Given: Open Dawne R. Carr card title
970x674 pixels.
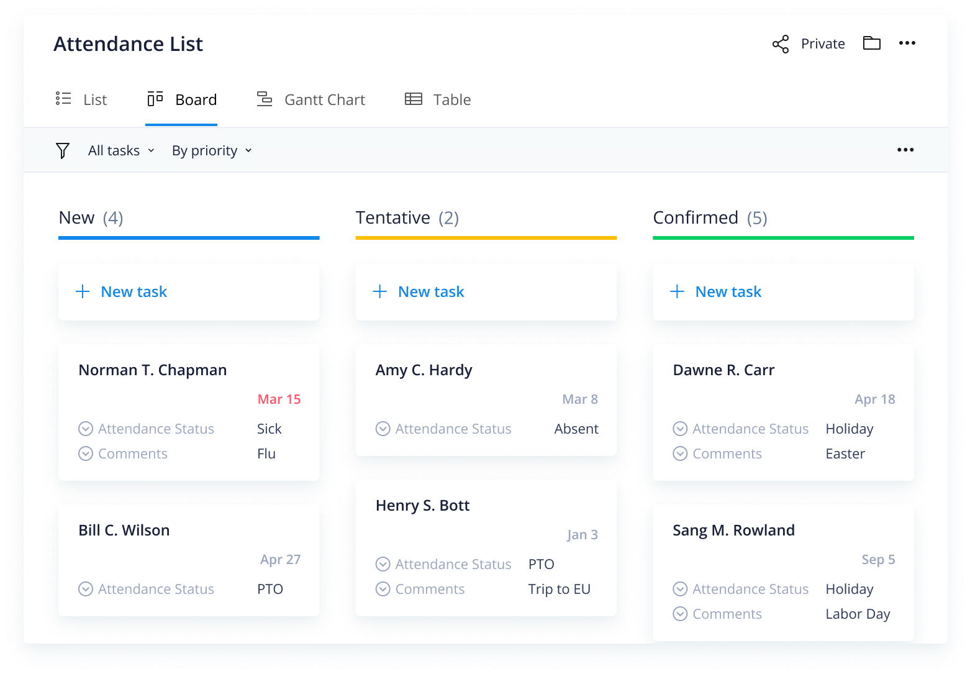Looking at the screenshot, I should click(724, 370).
